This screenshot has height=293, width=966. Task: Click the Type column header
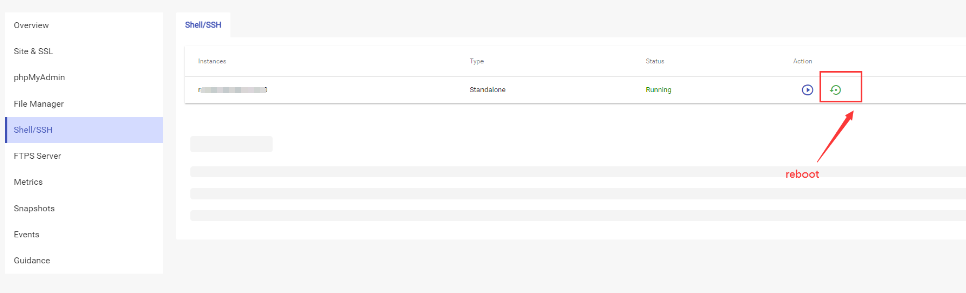point(476,61)
